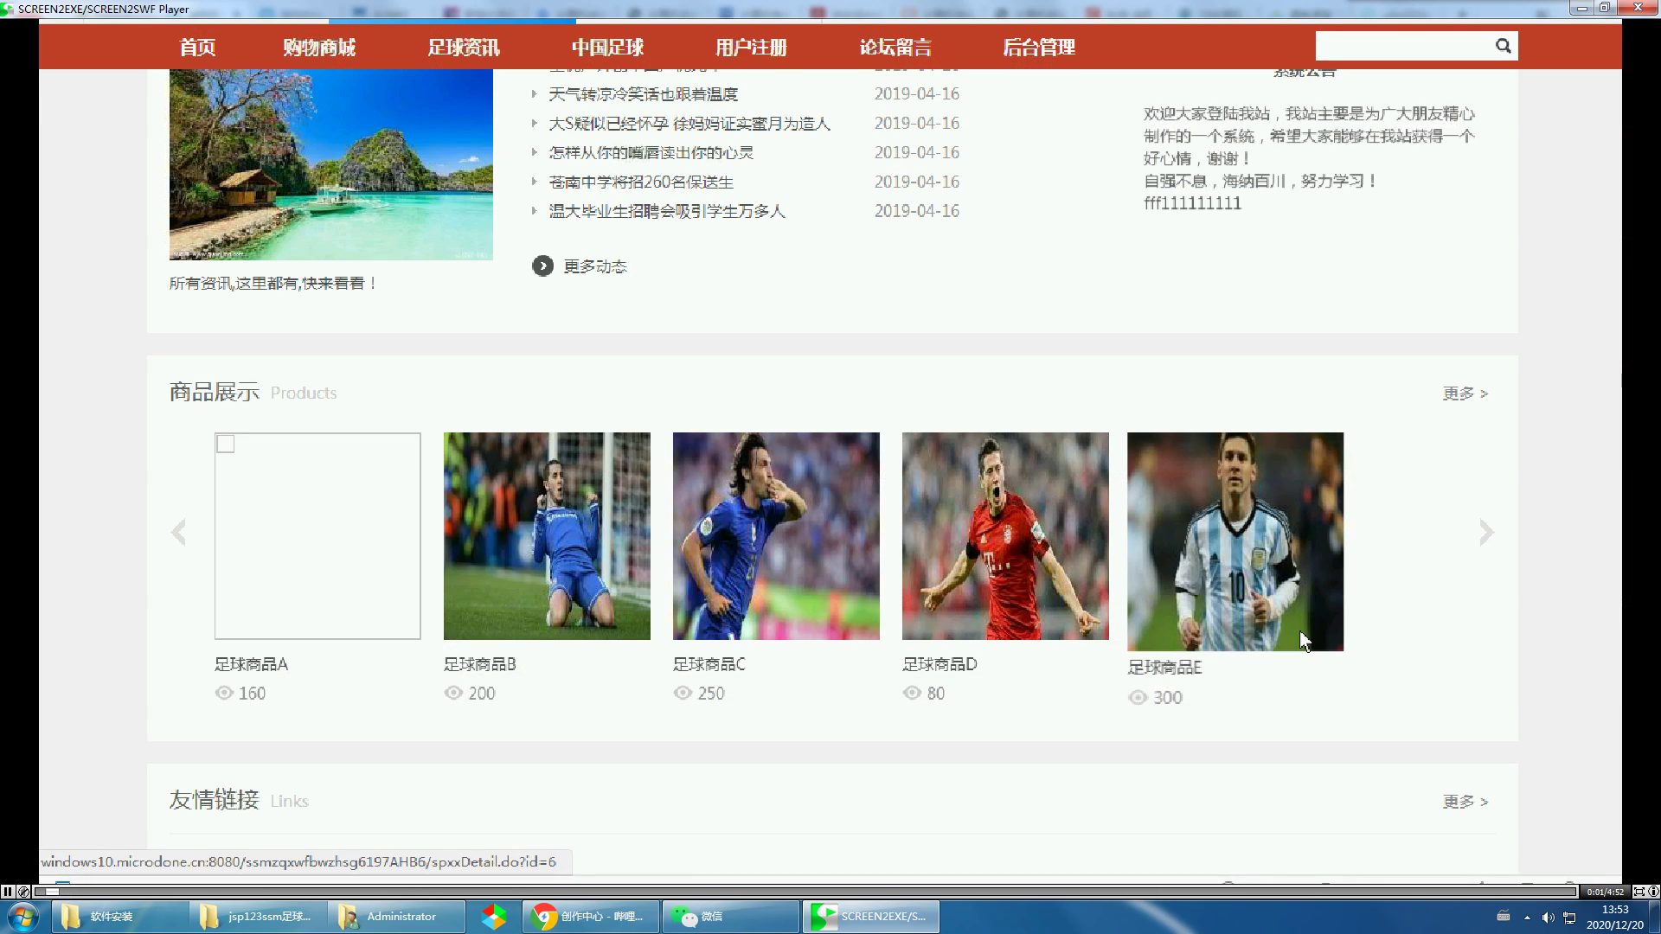Open the 软件安装 folder in the taskbar
Viewport: 1661px width, 934px height.
[x=120, y=917]
